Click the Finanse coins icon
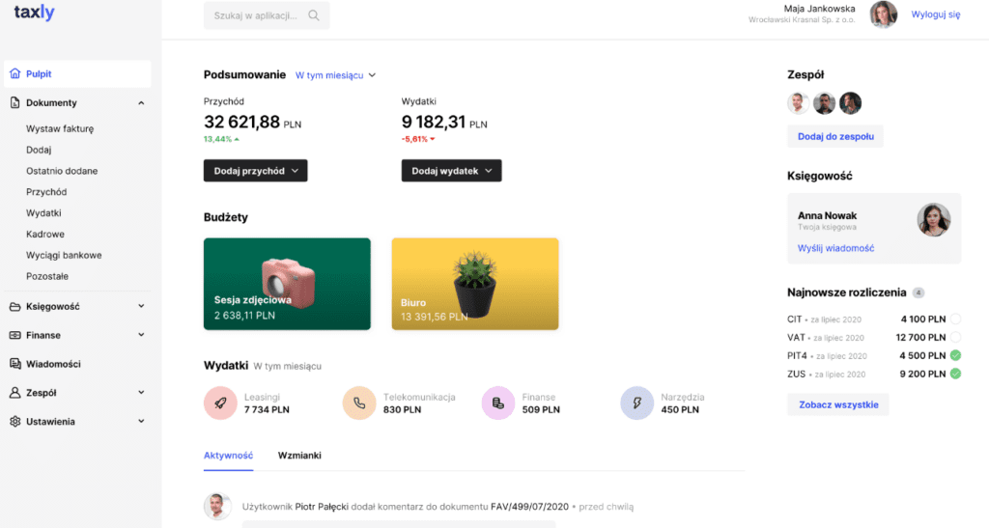The width and height of the screenshot is (989, 528). click(498, 403)
